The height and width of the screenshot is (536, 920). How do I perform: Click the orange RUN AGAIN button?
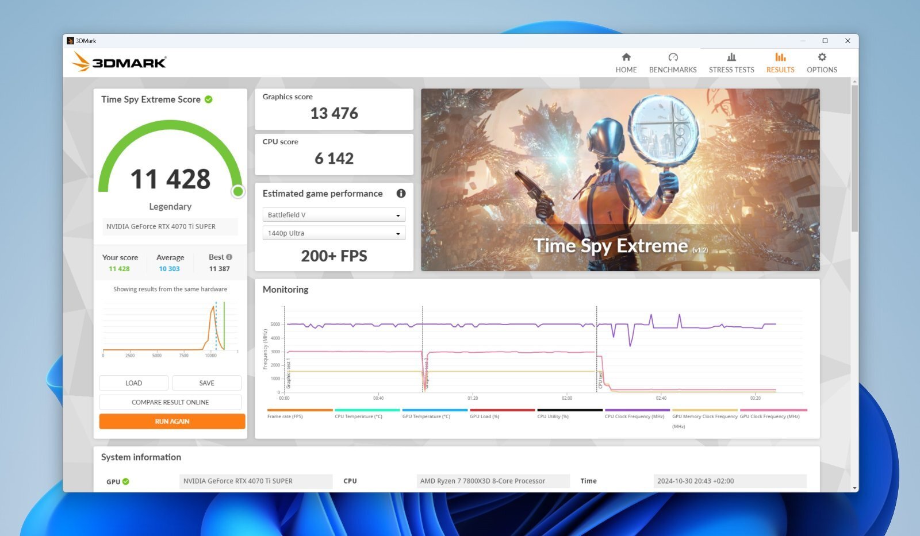pos(172,421)
